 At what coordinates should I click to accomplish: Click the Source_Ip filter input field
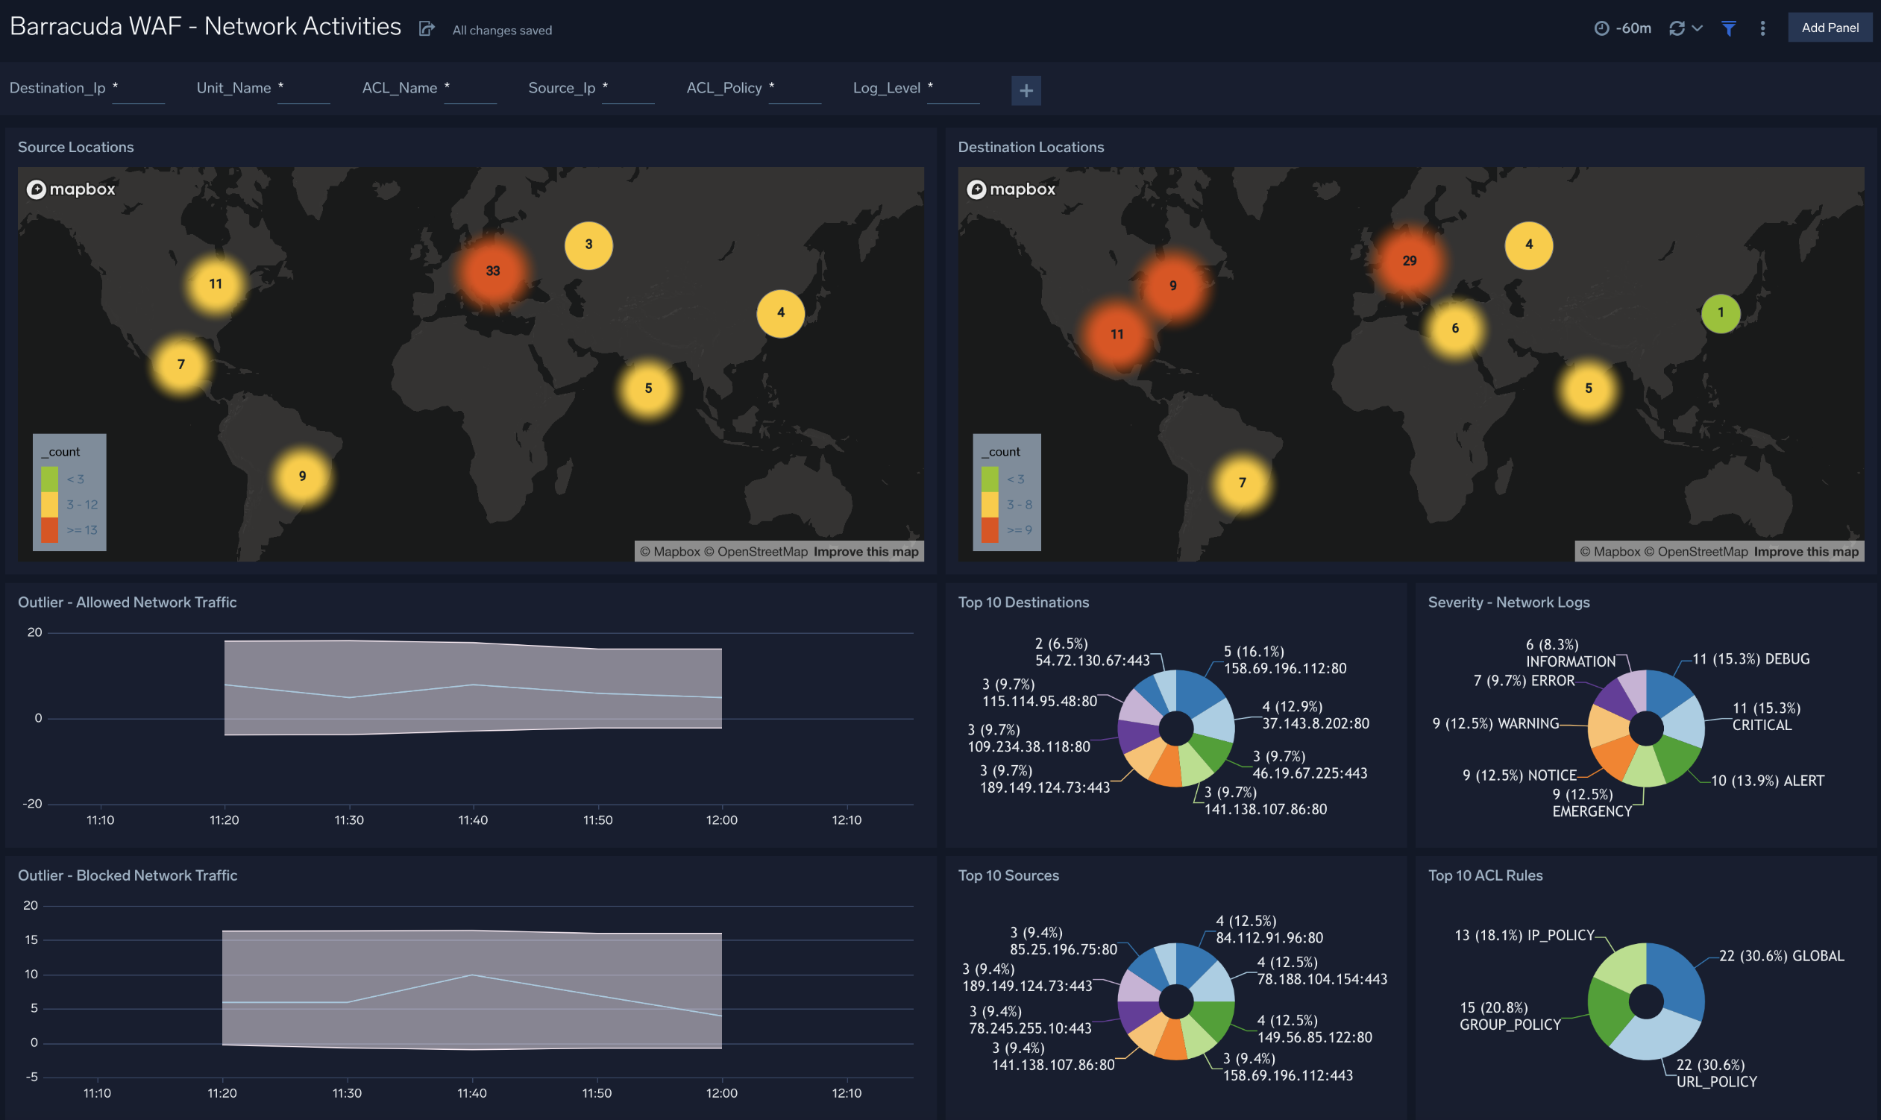(629, 89)
